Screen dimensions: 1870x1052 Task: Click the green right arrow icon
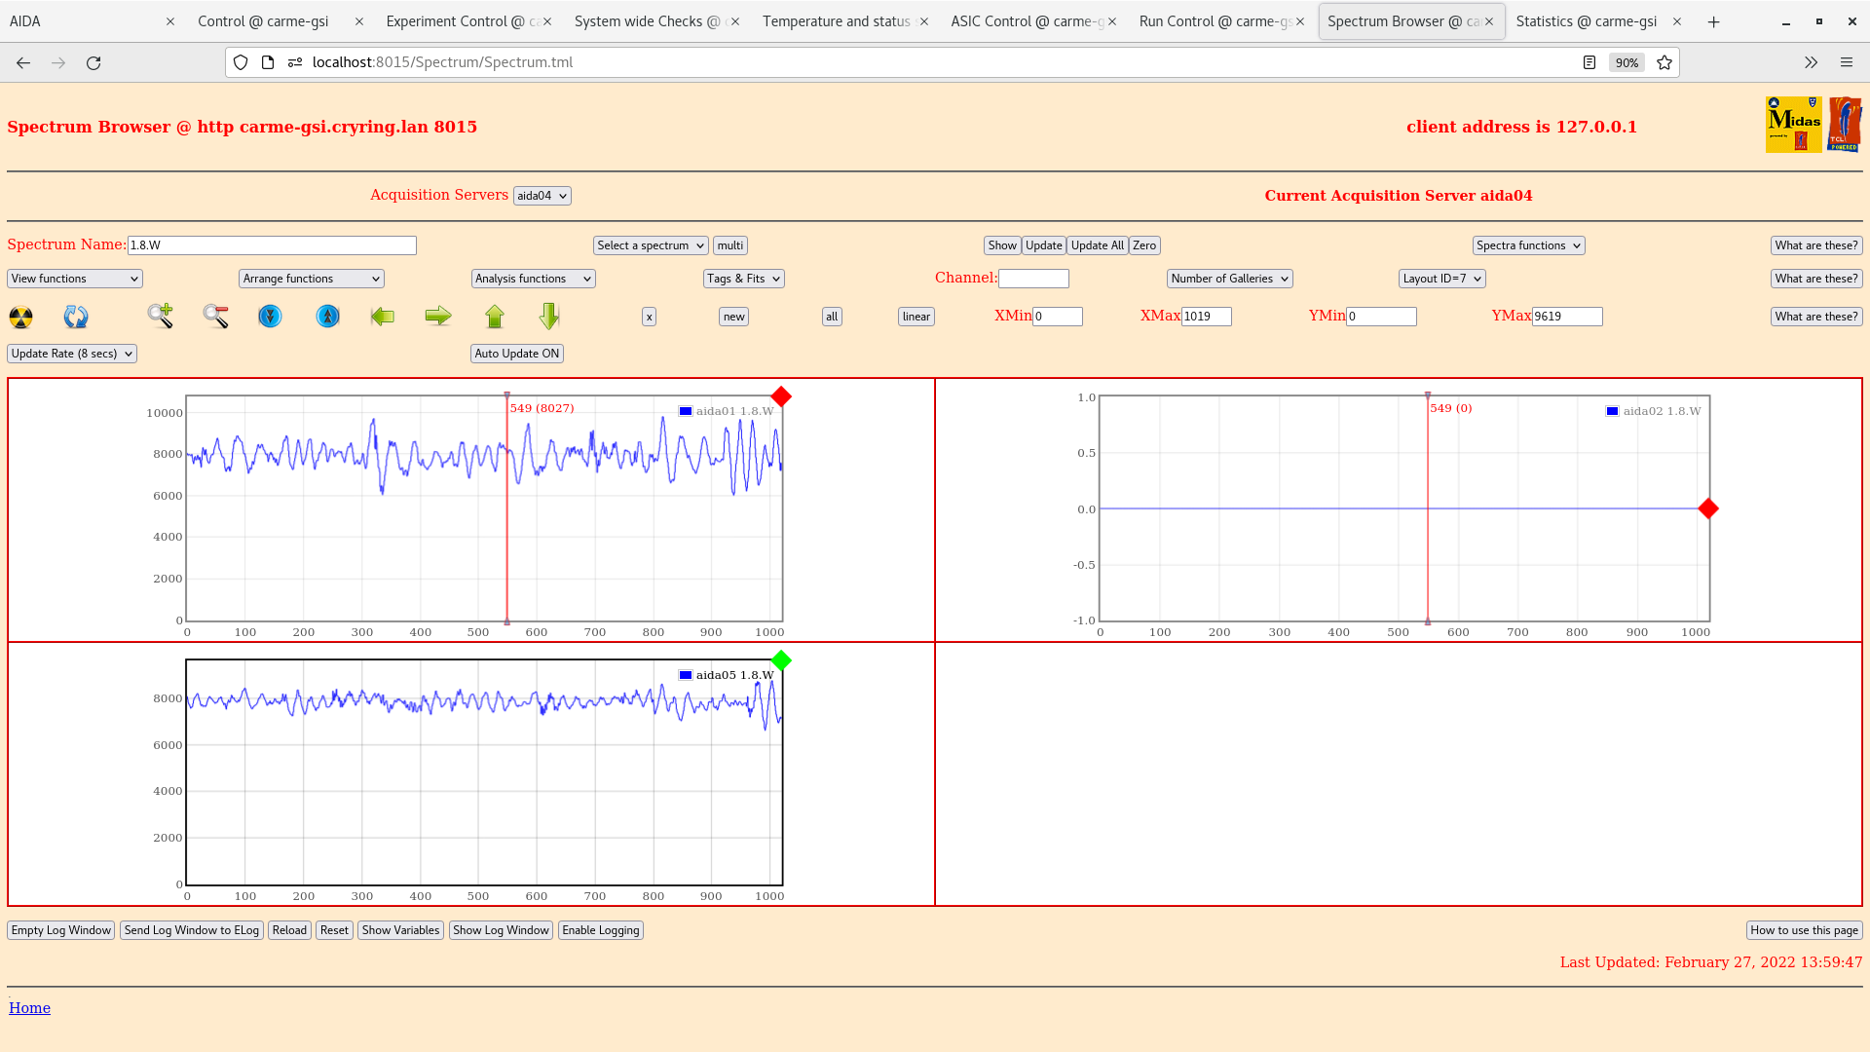click(x=438, y=316)
